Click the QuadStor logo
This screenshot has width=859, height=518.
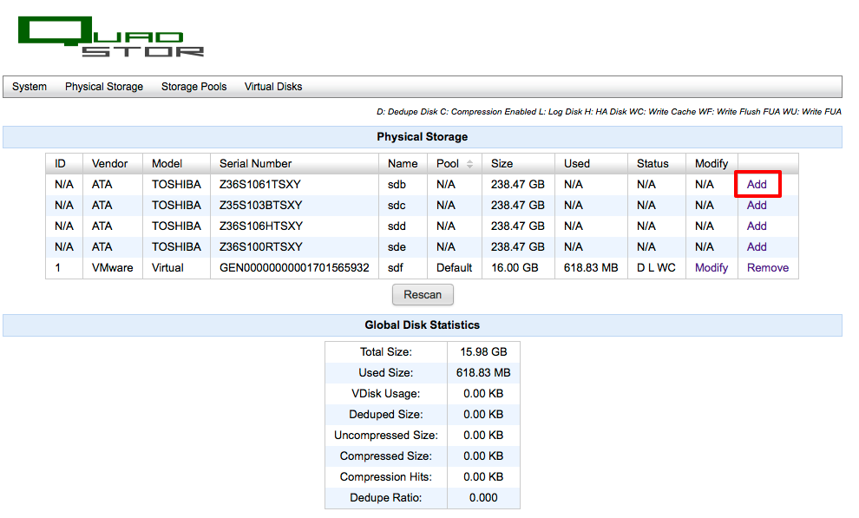click(x=111, y=36)
